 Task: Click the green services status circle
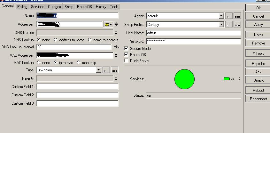(184, 79)
